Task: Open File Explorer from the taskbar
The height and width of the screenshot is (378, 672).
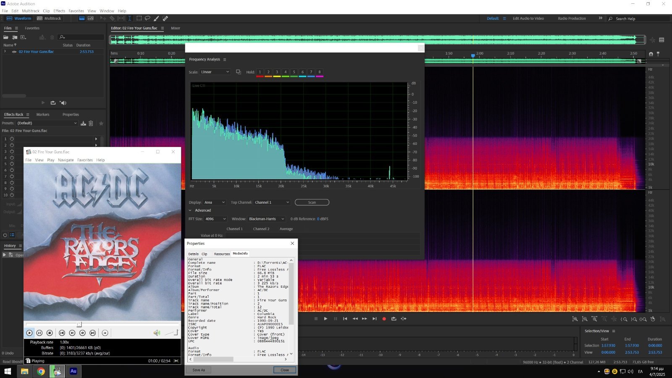Action: point(24,371)
